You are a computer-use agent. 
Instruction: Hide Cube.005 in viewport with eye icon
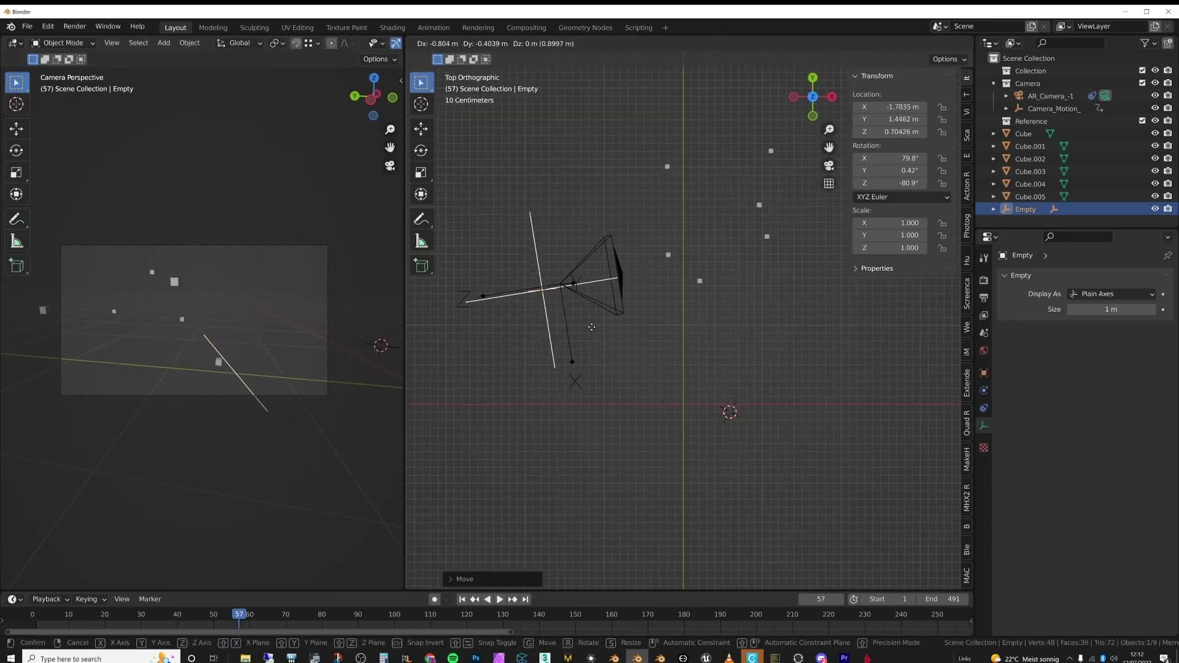pos(1155,196)
